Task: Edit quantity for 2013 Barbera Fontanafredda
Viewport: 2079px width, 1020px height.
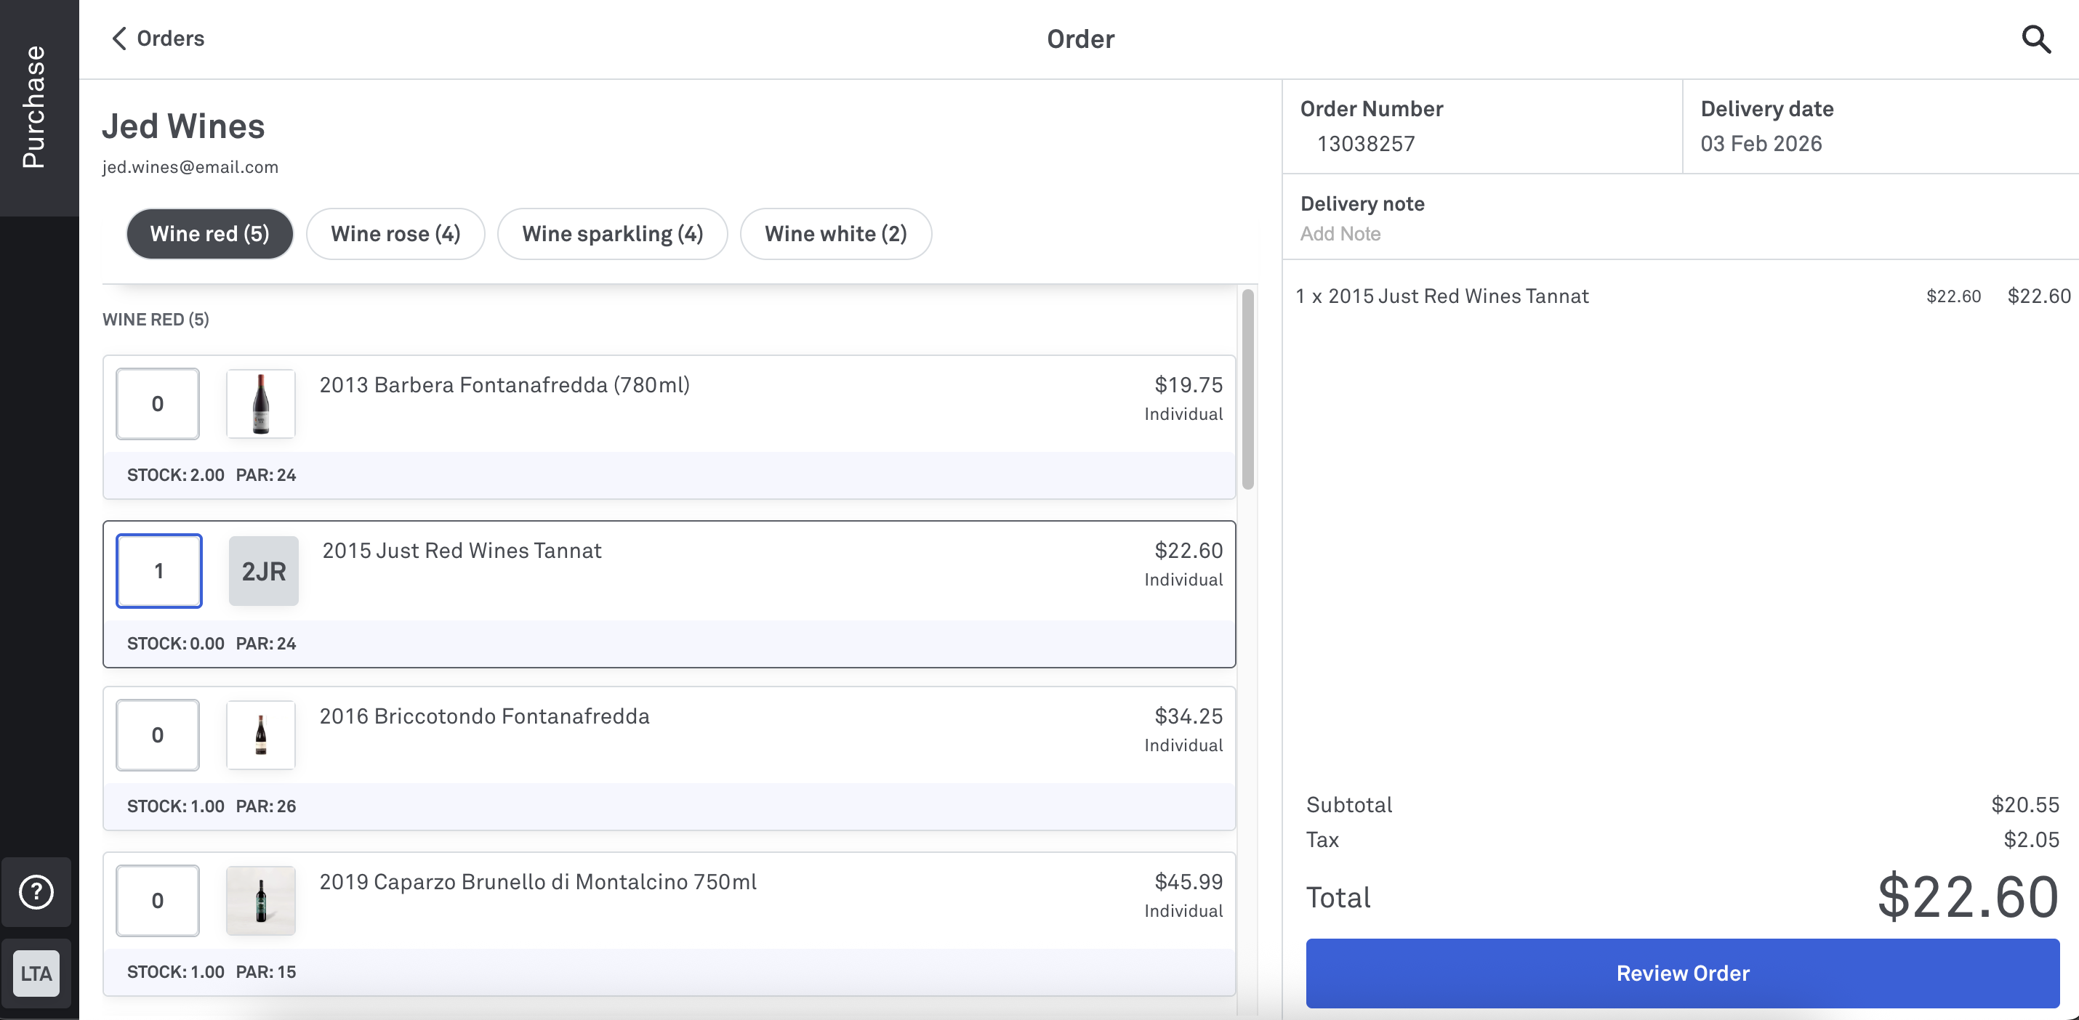Action: point(157,404)
